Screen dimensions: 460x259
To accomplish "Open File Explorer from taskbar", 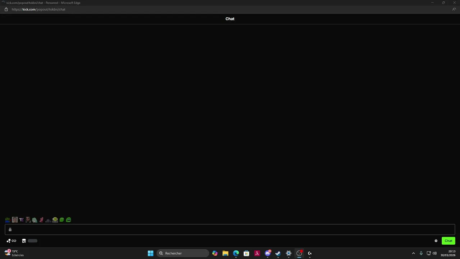I will (225, 253).
